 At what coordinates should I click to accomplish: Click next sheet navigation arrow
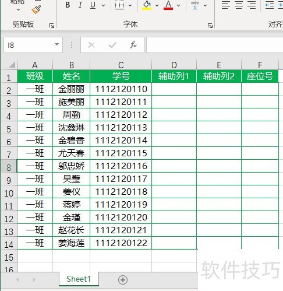tap(34, 280)
